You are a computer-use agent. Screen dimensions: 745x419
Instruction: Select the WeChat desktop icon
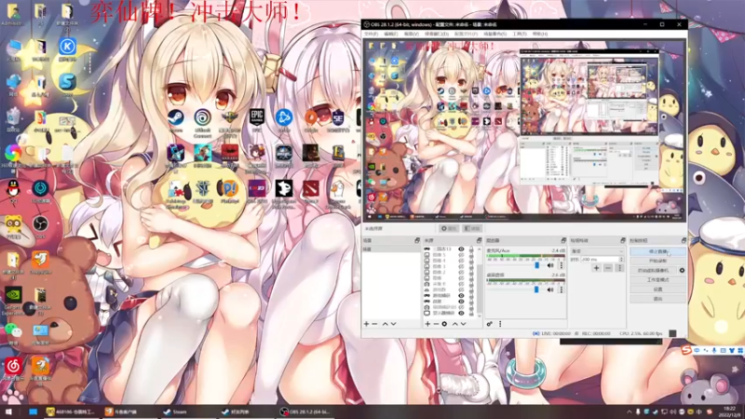tap(13, 333)
